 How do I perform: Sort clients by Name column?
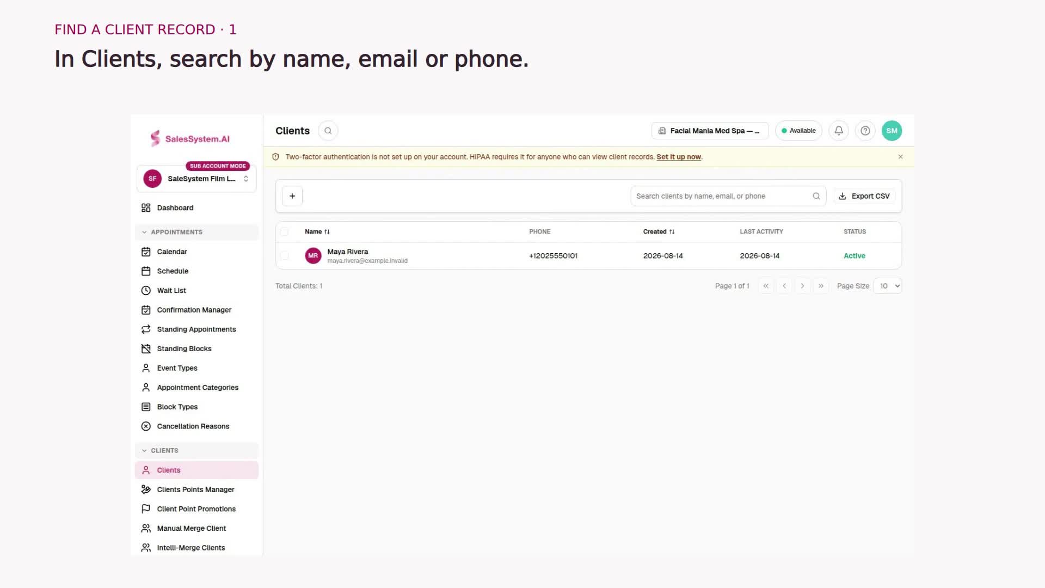(x=317, y=231)
